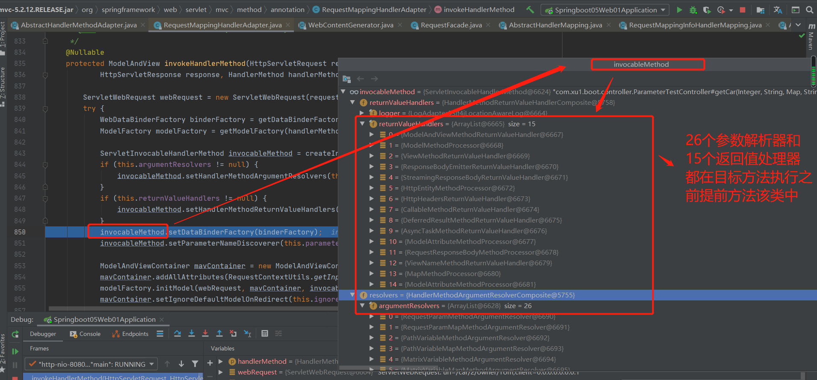Click the Step Over icon
817x380 pixels.
(178, 333)
